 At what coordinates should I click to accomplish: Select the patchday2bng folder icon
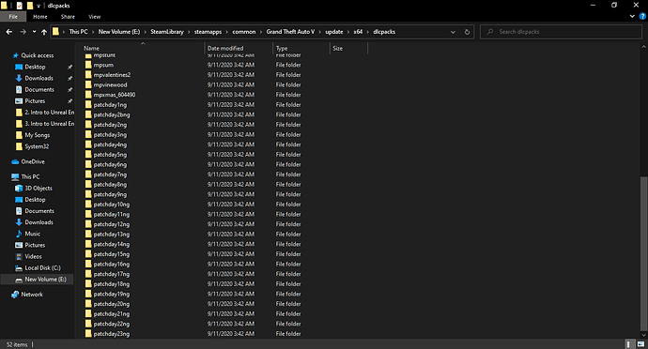pyautogui.click(x=88, y=114)
